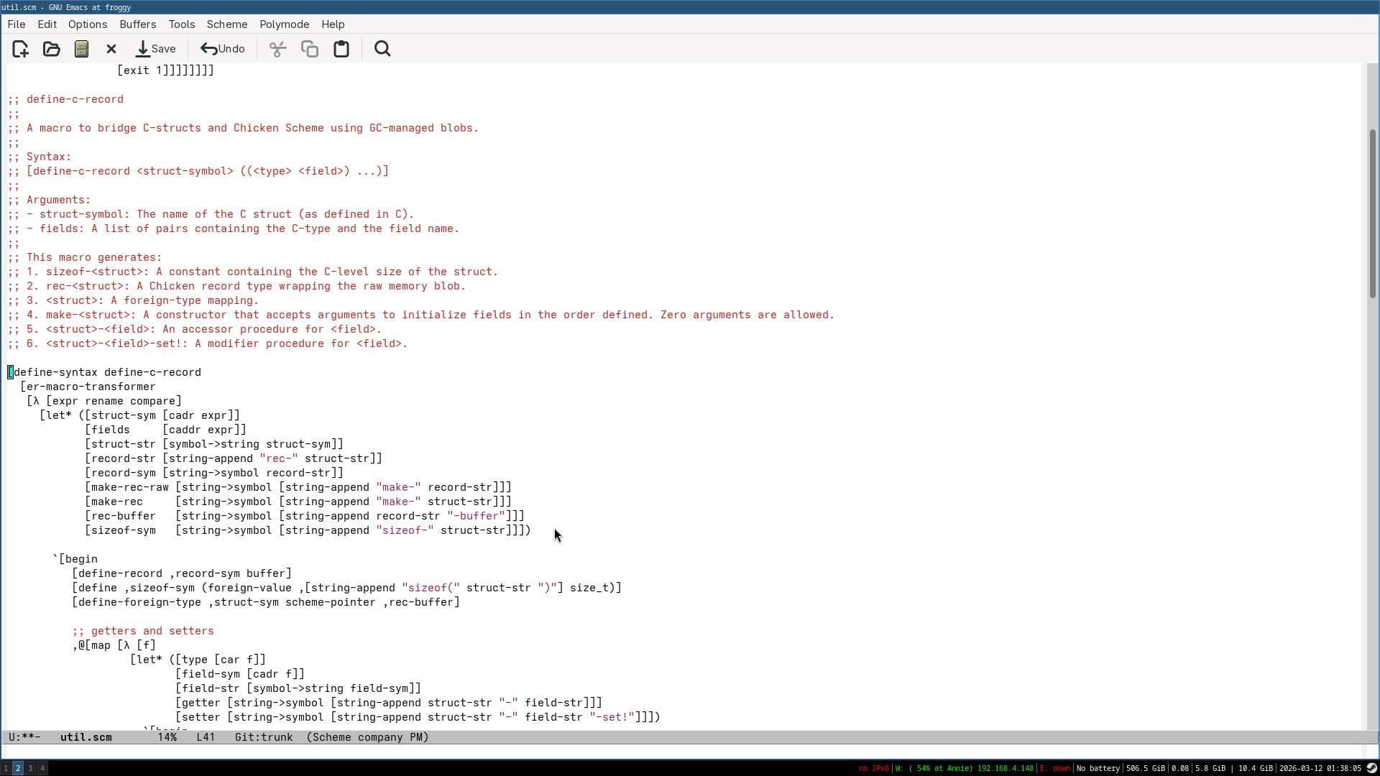Viewport: 1380px width, 776px height.
Task: Click Git:trunk in the mode line
Action: (263, 737)
